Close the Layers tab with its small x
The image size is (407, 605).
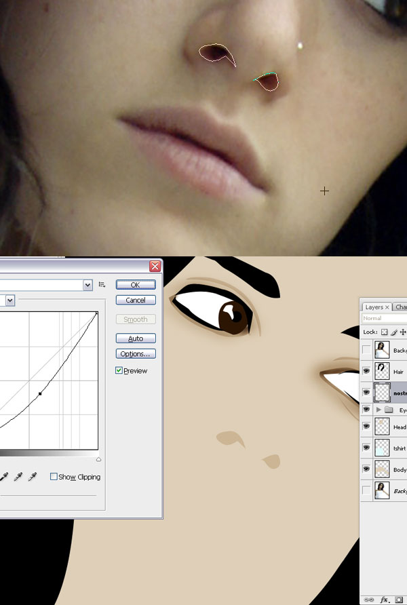[x=387, y=307]
